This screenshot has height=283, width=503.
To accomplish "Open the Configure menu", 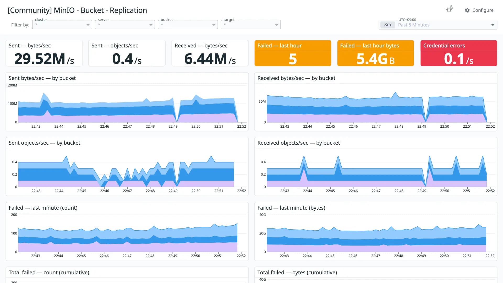I will [x=479, y=10].
